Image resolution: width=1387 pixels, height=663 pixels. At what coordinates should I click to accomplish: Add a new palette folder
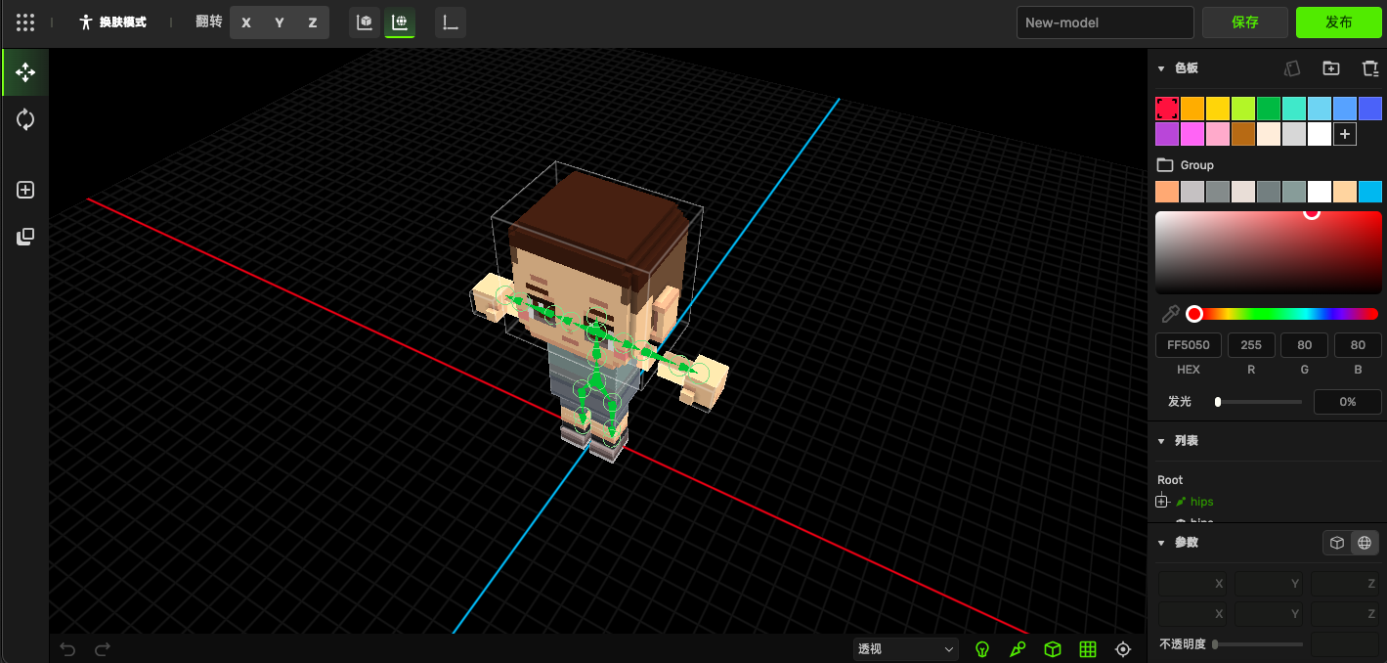1331,68
